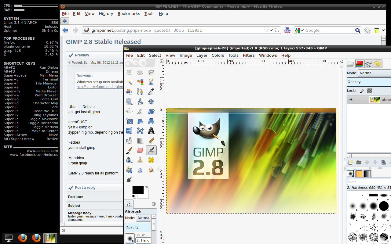
Task: Toggle zoom-on-resize button at ruler corner
Action: coord(341,61)
